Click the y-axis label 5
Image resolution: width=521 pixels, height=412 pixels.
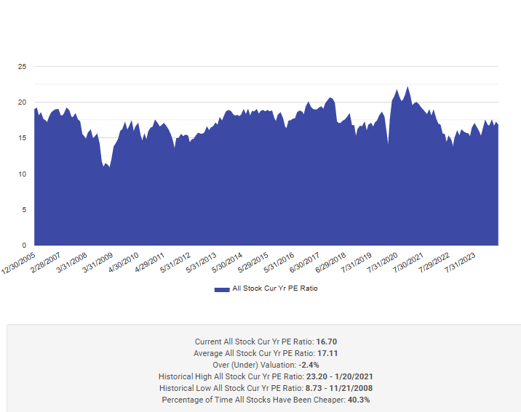coord(24,210)
